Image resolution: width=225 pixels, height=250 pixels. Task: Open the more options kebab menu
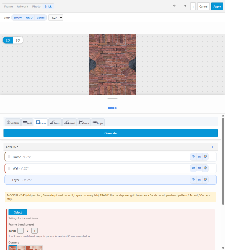coord(193,6)
